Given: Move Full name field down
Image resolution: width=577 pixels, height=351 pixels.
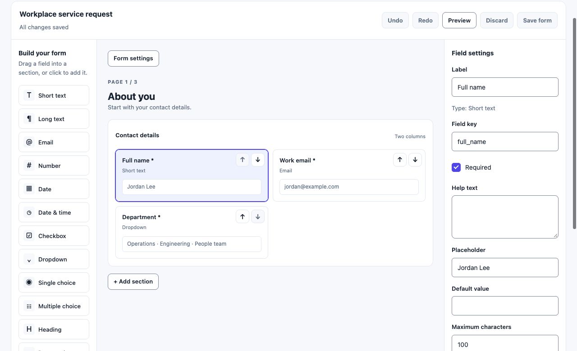Looking at the screenshot, I should 258,160.
